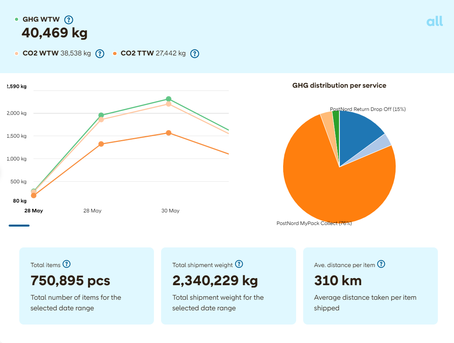Click the orange CO2 TTW point at 30 May
The height and width of the screenshot is (343, 454).
tap(169, 133)
